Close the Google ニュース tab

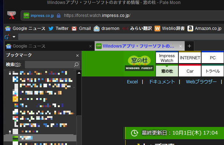coord(90,46)
